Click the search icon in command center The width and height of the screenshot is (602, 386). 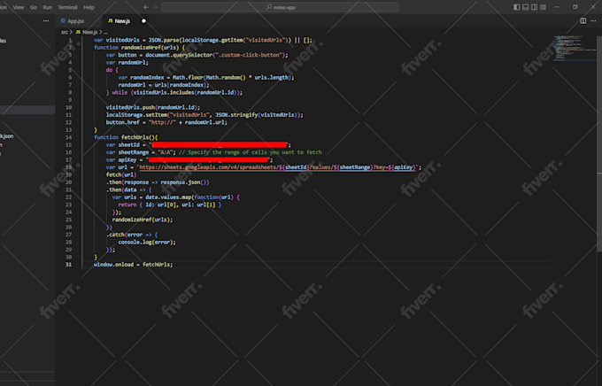[x=269, y=7]
